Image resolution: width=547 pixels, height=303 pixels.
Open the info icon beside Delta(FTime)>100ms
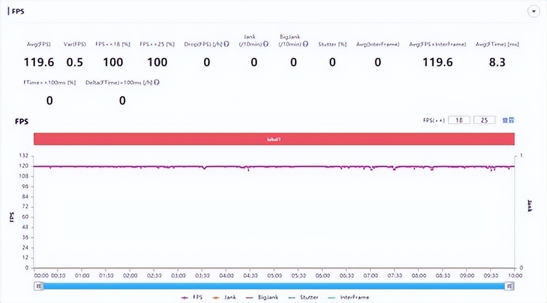157,82
